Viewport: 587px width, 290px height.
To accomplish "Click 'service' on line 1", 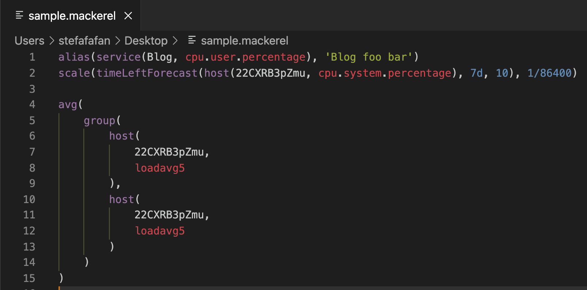I will click(x=118, y=57).
